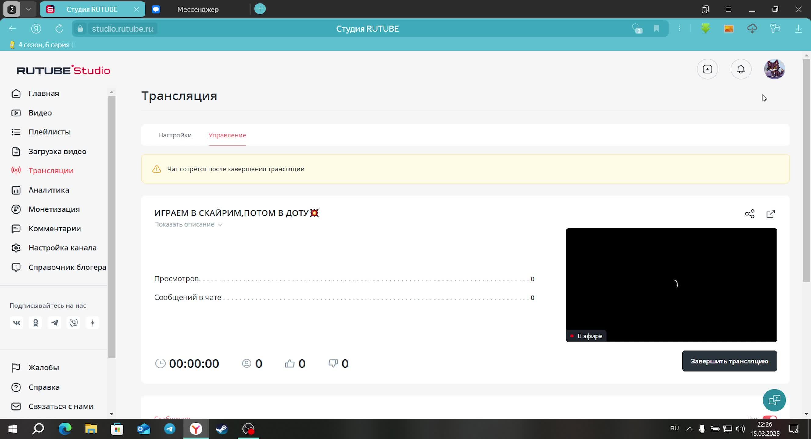Open OBS Studio from the taskbar
The width and height of the screenshot is (811, 439).
248,429
